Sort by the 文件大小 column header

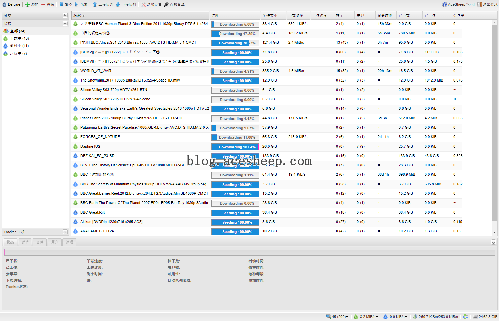pos(273,15)
